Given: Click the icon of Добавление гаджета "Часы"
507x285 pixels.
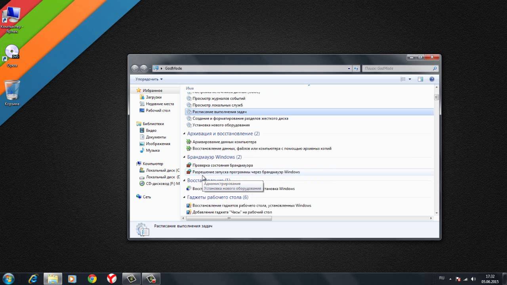Looking at the screenshot, I should [x=189, y=212].
